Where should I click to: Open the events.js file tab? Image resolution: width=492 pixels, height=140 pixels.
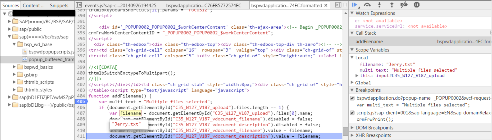[x=121, y=5]
